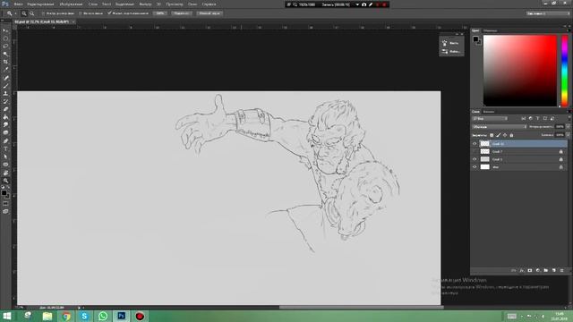The width and height of the screenshot is (573, 322).
Task: Open the workspace switcher dropdown
Action: point(548,13)
